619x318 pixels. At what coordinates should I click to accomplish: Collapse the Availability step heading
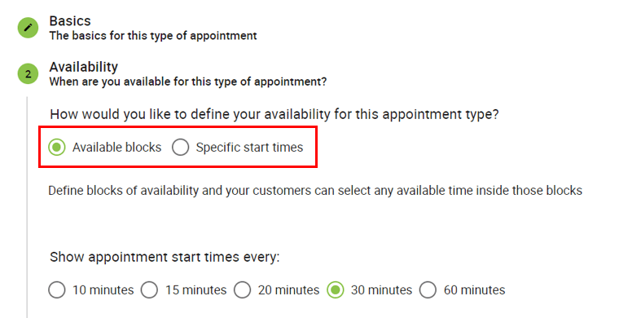click(x=83, y=67)
